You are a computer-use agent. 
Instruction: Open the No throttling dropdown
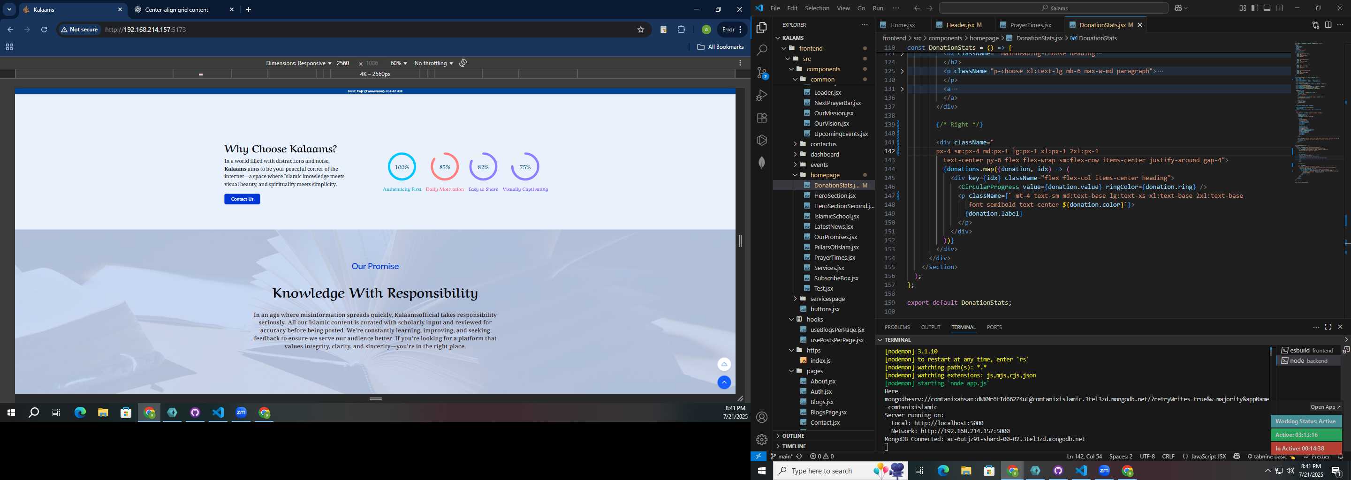coord(433,63)
